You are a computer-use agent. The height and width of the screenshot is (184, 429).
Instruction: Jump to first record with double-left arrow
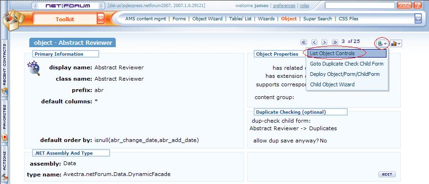[x=303, y=42]
